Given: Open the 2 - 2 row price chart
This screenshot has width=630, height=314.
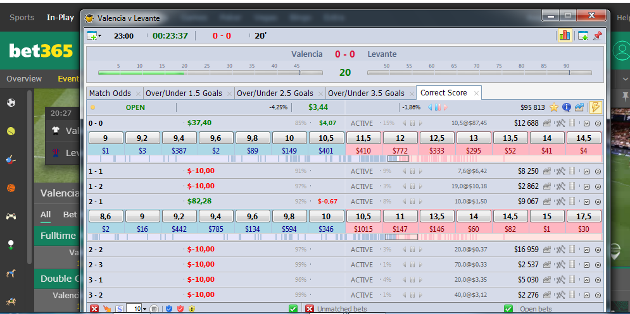Looking at the screenshot, I should (x=547, y=250).
